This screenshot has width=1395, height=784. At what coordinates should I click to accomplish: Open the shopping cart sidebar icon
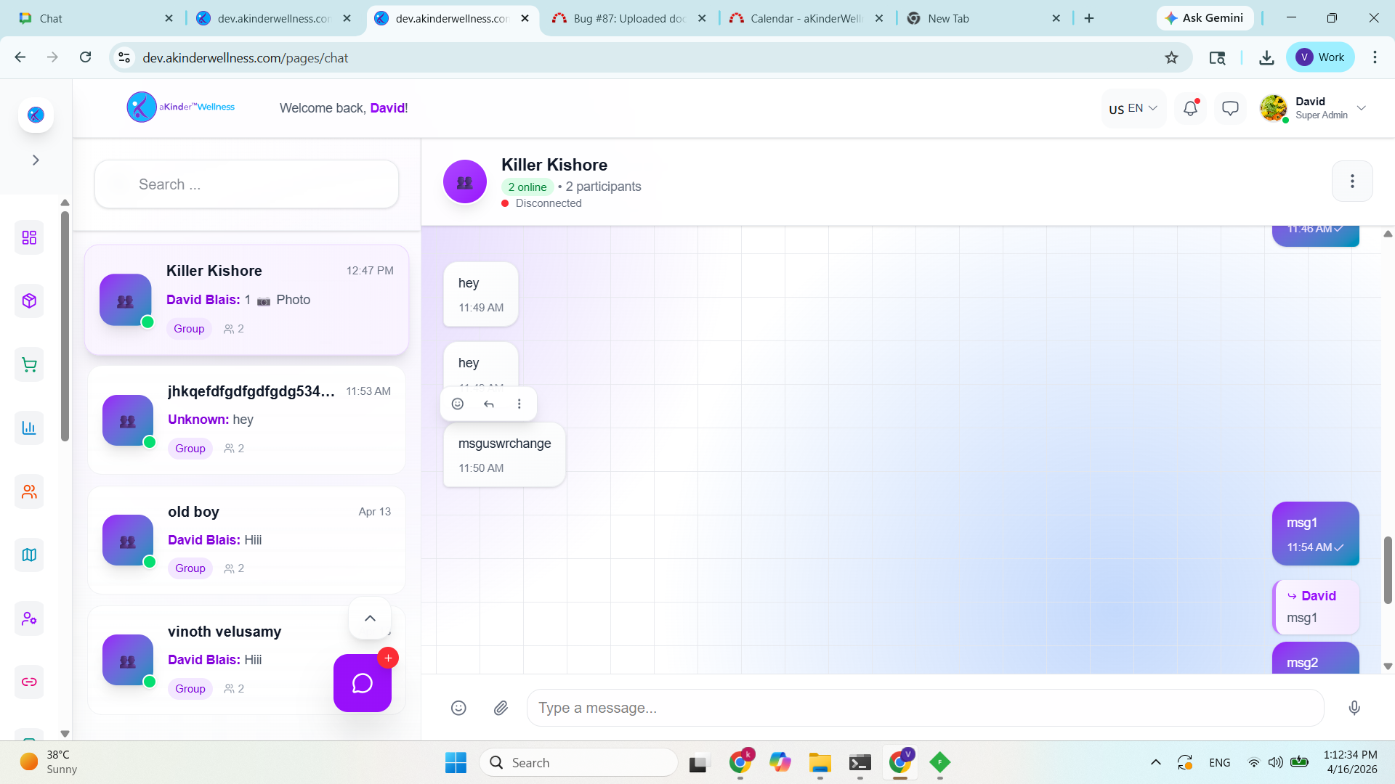pyautogui.click(x=29, y=365)
